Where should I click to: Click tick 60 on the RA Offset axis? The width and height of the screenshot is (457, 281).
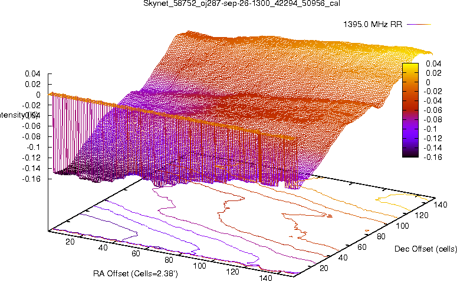pyautogui.click(x=136, y=254)
